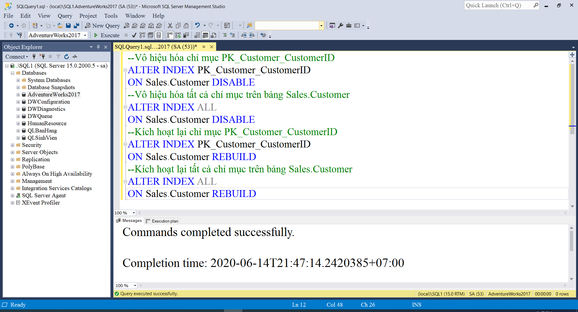Click Disconnect icon in Object Explorer
Screen dimensions: 578x312
coord(42,56)
